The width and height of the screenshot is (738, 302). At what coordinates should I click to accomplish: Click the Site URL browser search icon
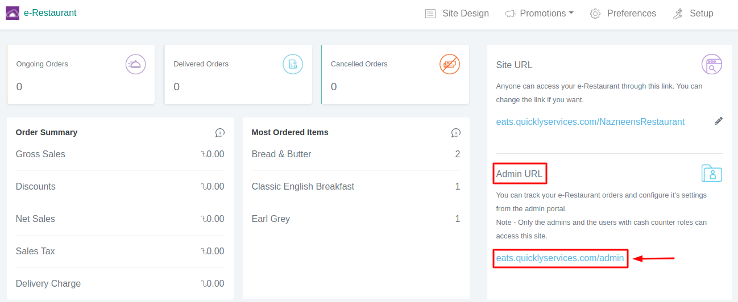pos(711,65)
